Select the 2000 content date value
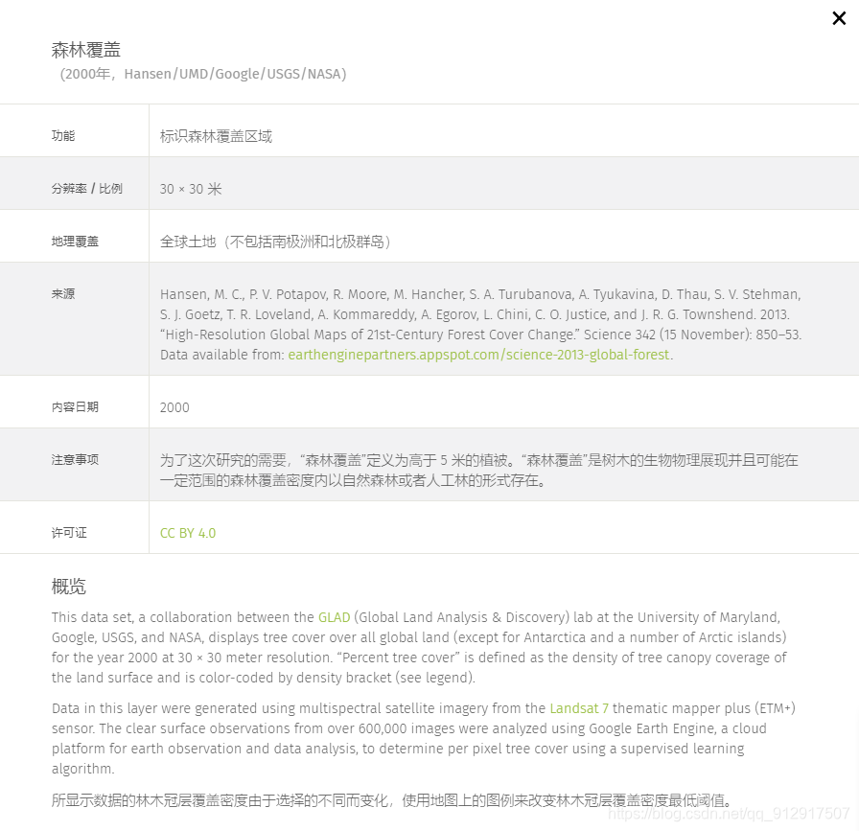Screen dimensions: 859x831 174,407
